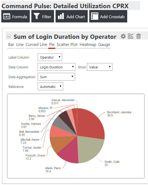Open chart settings gear icon

[x=123, y=36]
